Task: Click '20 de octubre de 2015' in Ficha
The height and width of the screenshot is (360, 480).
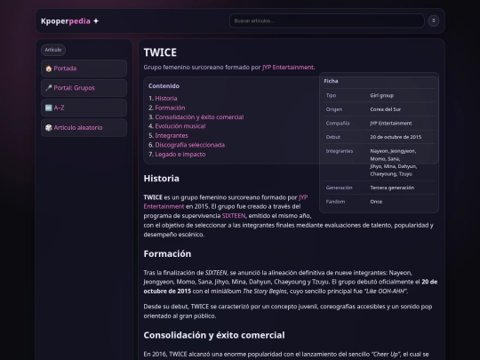Action: 396,137
